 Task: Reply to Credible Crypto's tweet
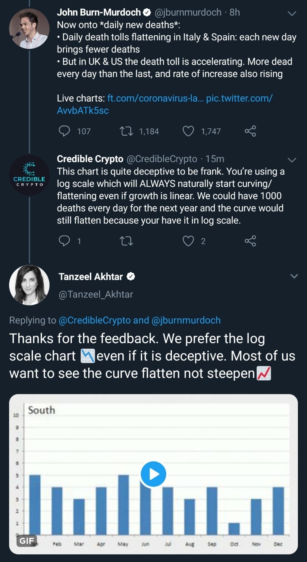[65, 241]
